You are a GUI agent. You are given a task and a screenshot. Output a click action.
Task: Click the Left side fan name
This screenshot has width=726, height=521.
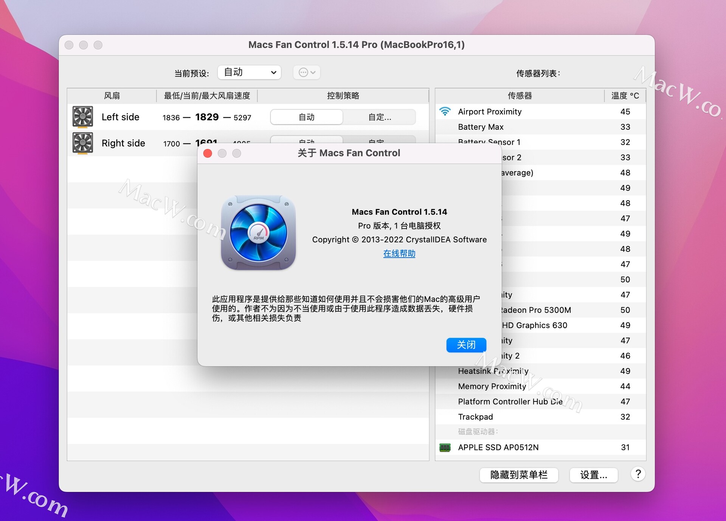(x=120, y=117)
